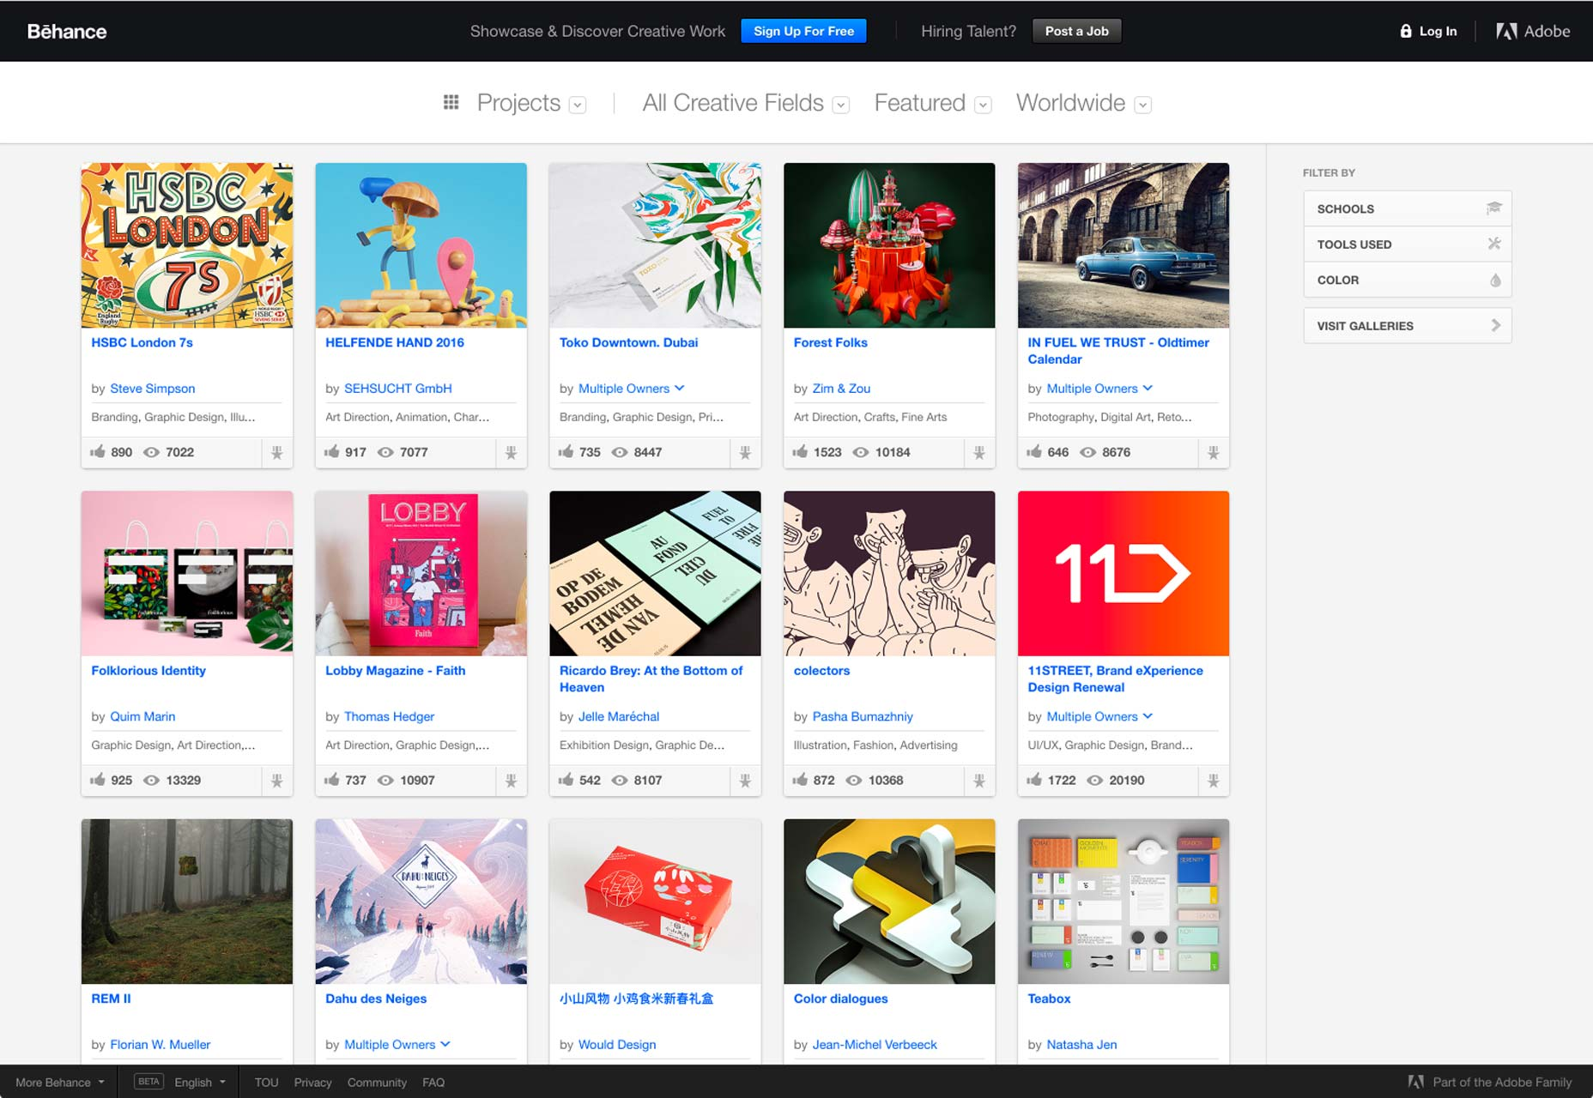
Task: Click the BETA badge in footer
Action: click(x=148, y=1082)
